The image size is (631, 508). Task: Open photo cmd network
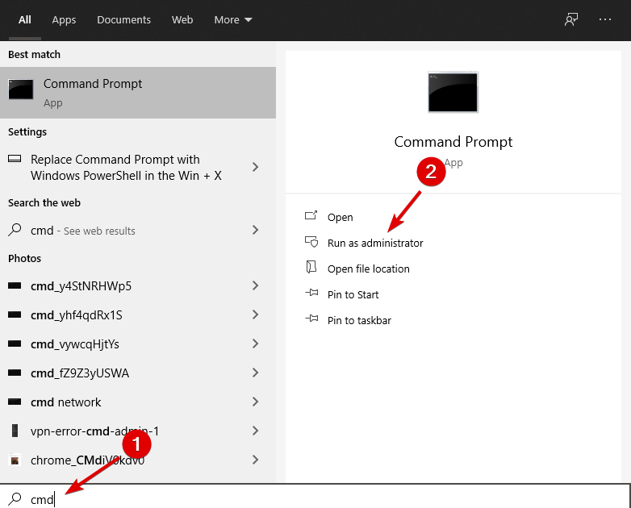[138, 402]
